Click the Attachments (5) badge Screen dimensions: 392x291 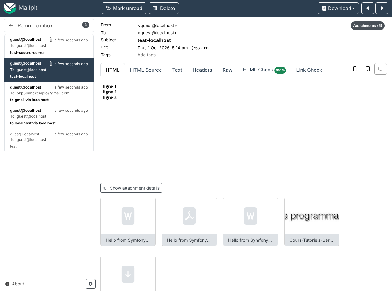[367, 26]
